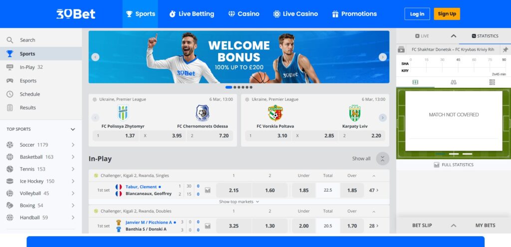The height and width of the screenshot is (247, 511).
Task: Show head-to-head teams view icon
Action: click(x=453, y=82)
